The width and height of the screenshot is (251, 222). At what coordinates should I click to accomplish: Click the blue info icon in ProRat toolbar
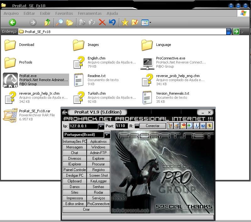tap(197, 126)
